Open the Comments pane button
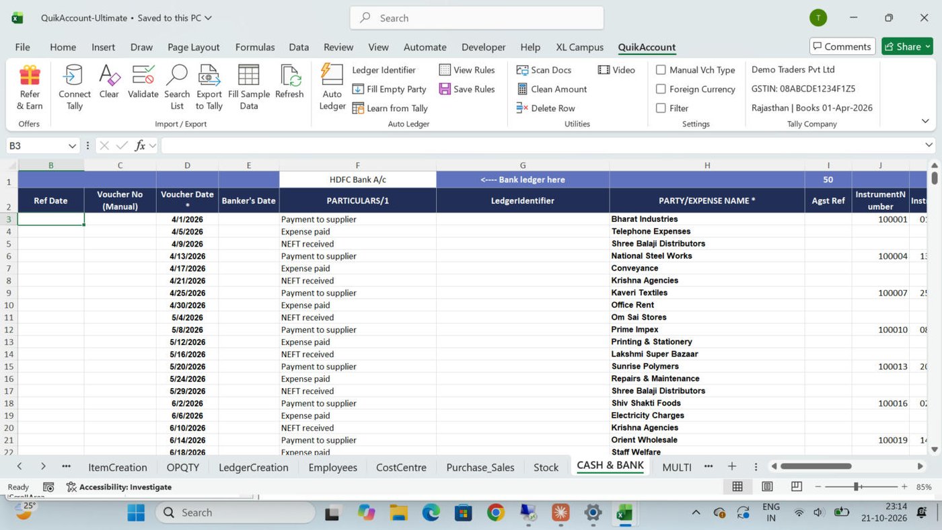The height and width of the screenshot is (530, 942). coord(842,46)
